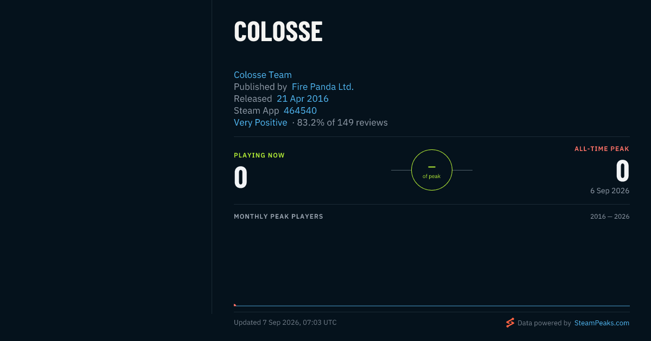This screenshot has height=341, width=651.
Task: Click the Fire Panda Ltd. publisher link
Action: (x=323, y=87)
